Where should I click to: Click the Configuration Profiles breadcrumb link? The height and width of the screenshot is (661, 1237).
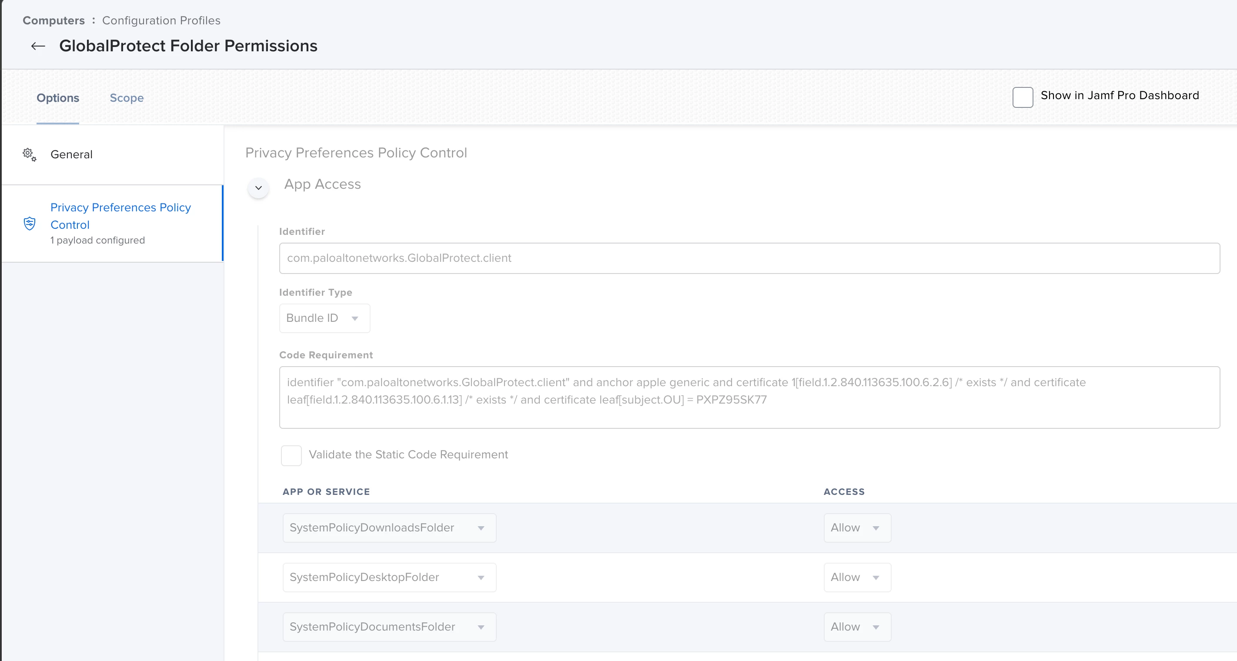click(x=161, y=20)
